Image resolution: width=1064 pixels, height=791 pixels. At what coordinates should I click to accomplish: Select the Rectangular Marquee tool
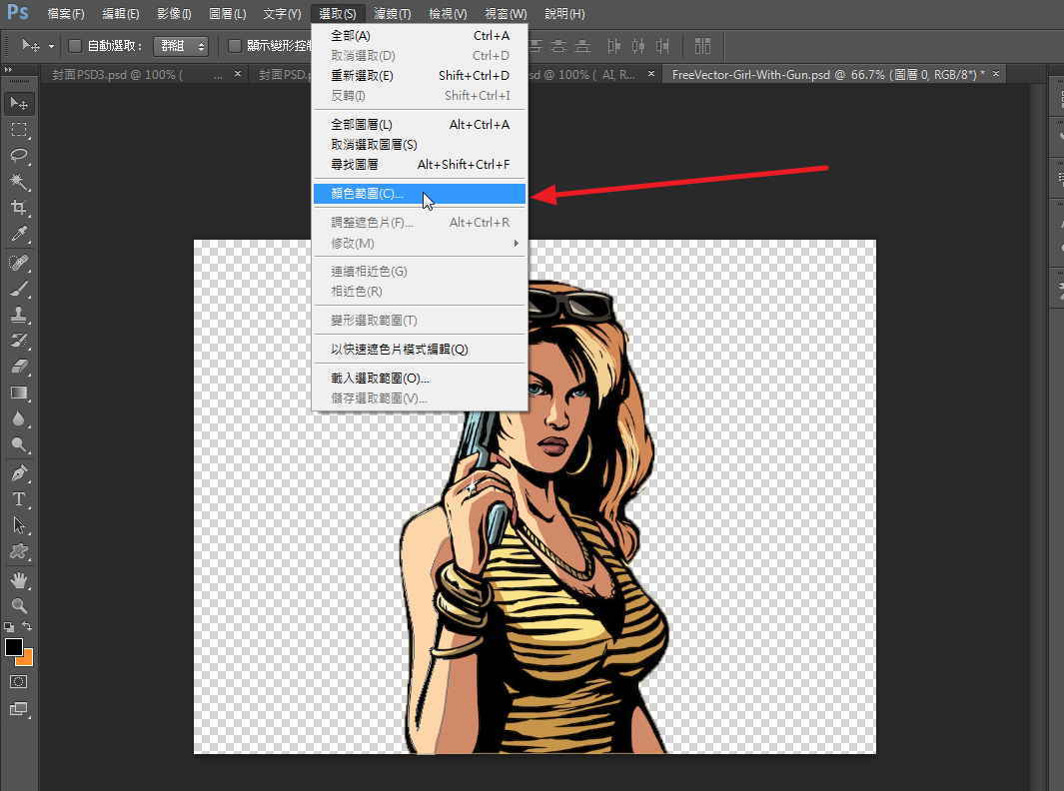[x=19, y=129]
